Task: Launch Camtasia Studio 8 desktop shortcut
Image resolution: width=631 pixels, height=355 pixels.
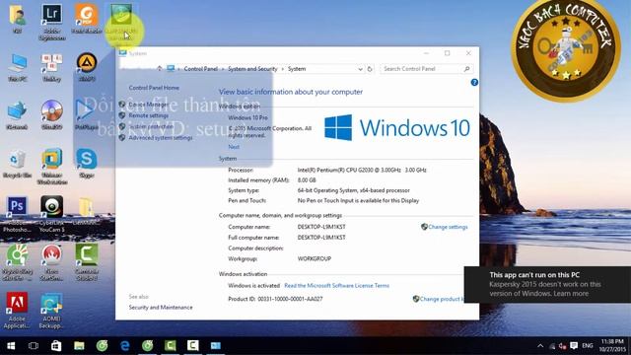Action: [87, 261]
